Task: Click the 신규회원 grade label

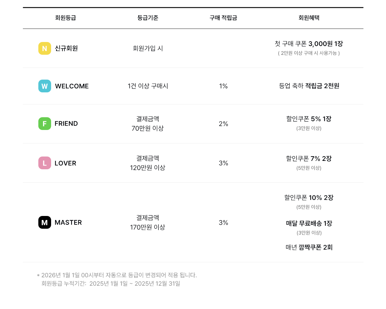Action: pyautogui.click(x=66, y=48)
